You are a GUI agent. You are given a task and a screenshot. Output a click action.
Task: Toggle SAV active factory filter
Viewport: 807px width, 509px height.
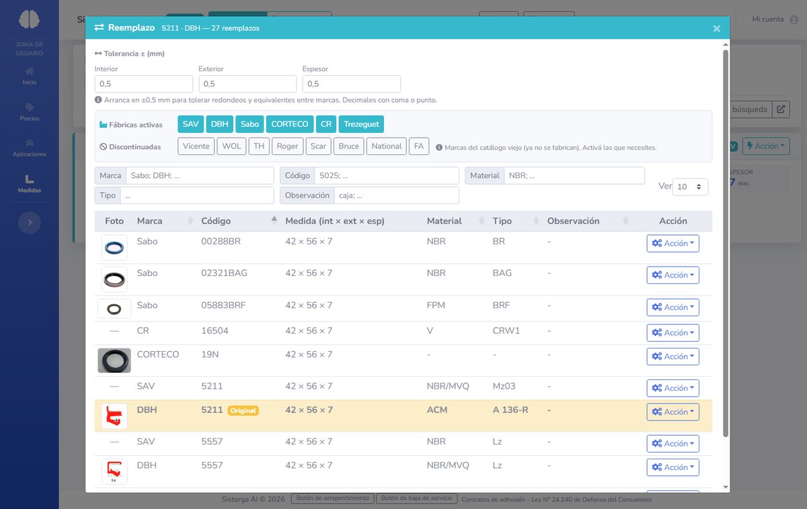(x=190, y=124)
